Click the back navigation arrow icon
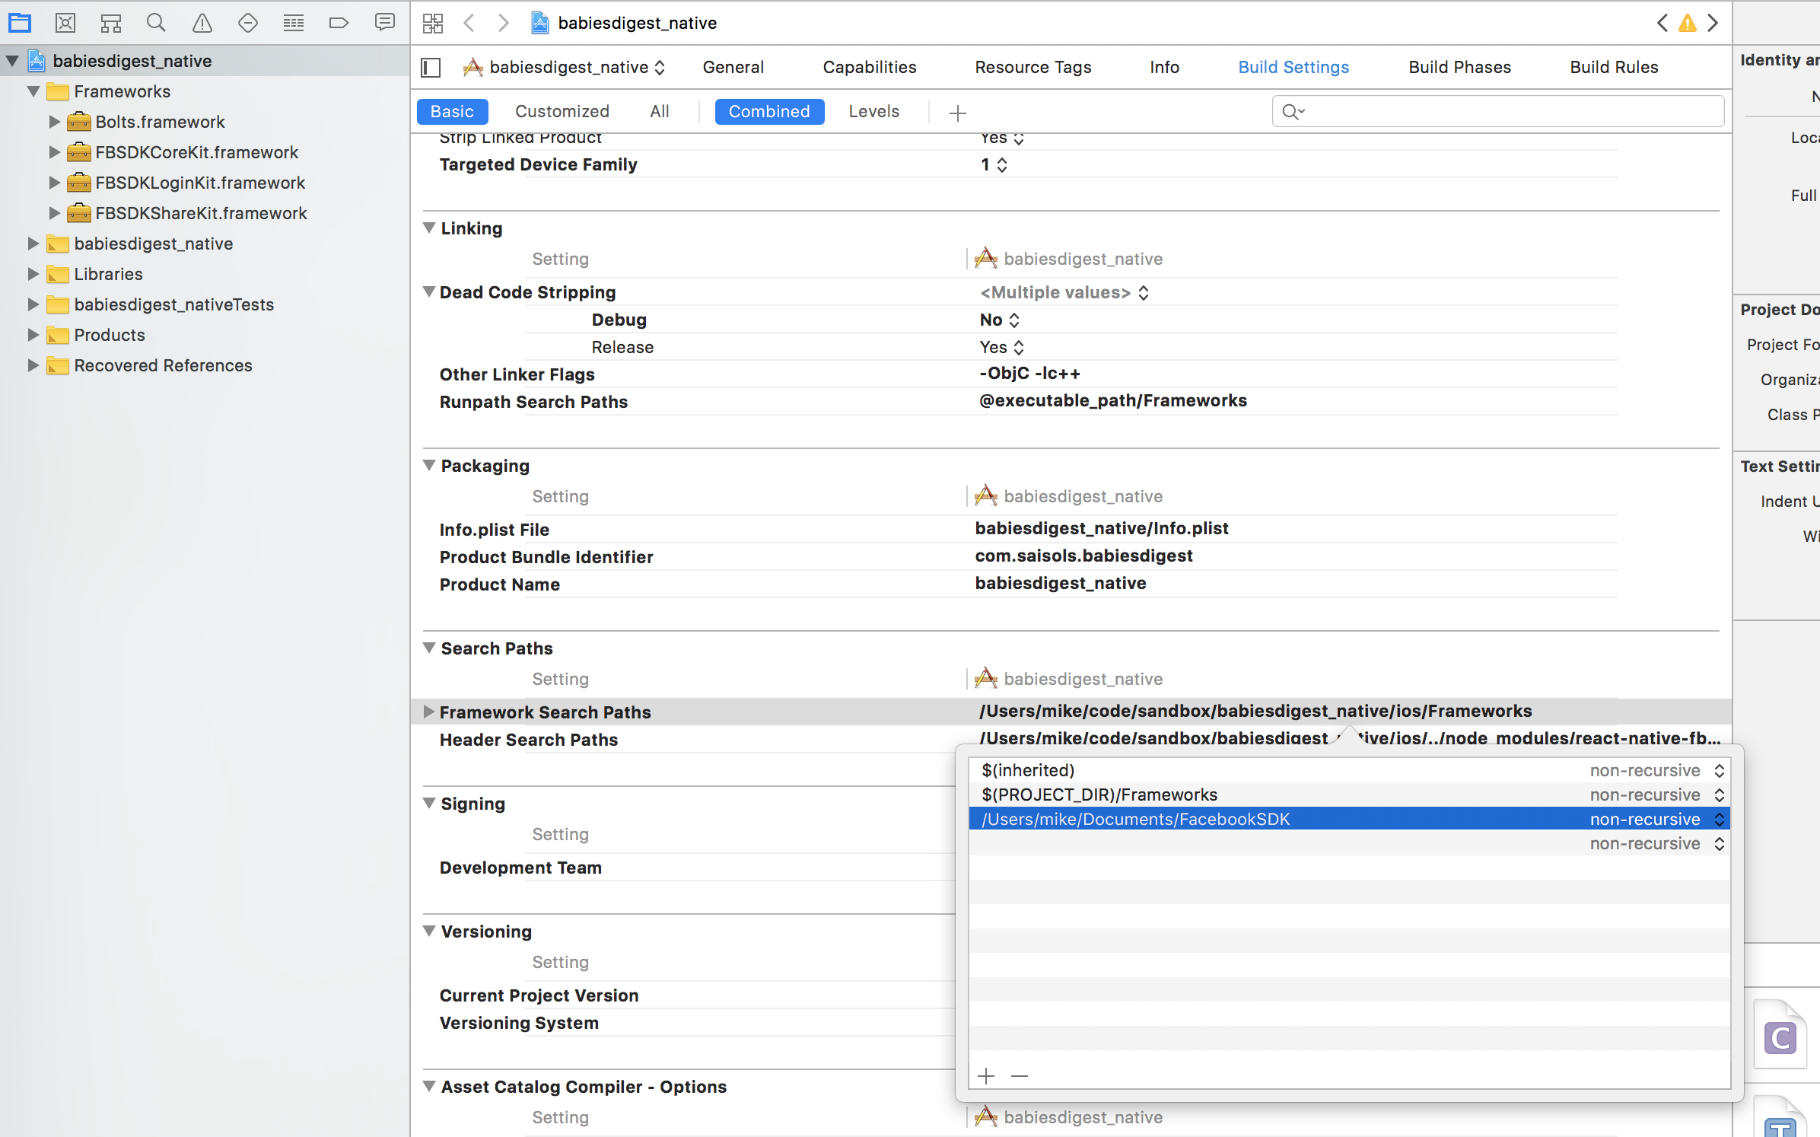This screenshot has height=1137, width=1820. pos(469,22)
